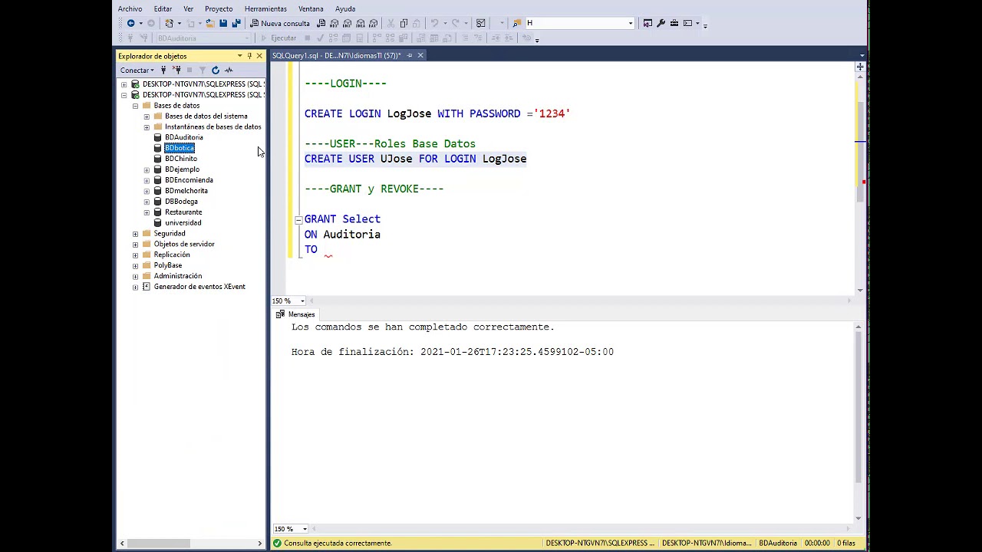Viewport: 982px width, 552px height.
Task: Click the new project toolbar icon
Action: (x=169, y=23)
